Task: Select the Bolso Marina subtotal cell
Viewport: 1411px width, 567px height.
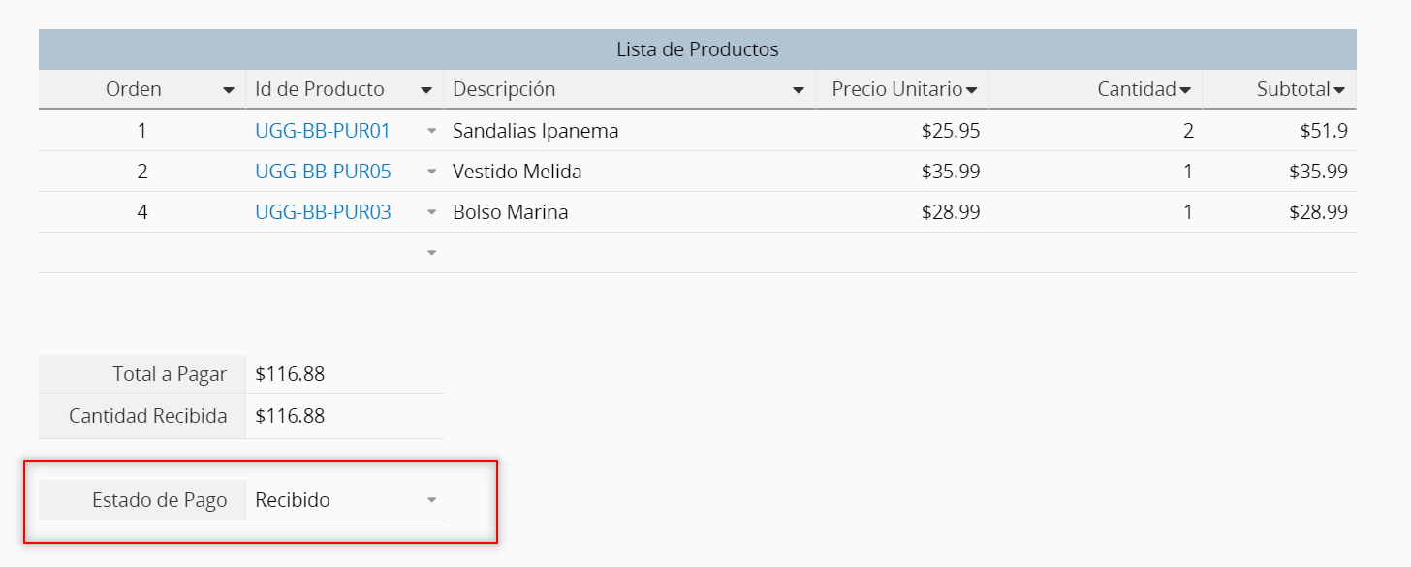Action: (x=1279, y=212)
